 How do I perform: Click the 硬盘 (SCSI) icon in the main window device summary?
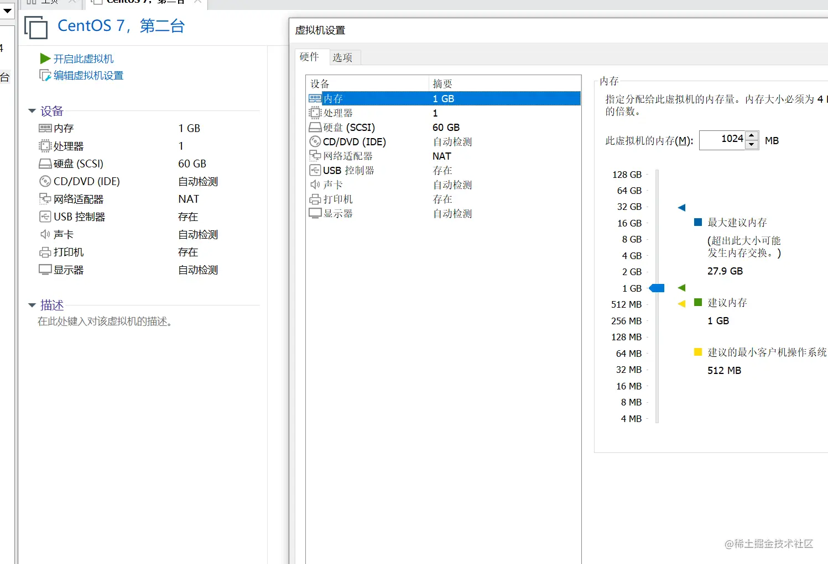[45, 164]
